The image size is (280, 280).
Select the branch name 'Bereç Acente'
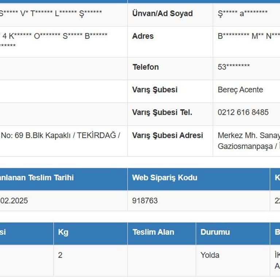pyautogui.click(x=240, y=90)
